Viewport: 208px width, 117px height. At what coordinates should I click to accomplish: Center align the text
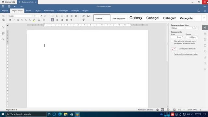(x=57, y=20)
